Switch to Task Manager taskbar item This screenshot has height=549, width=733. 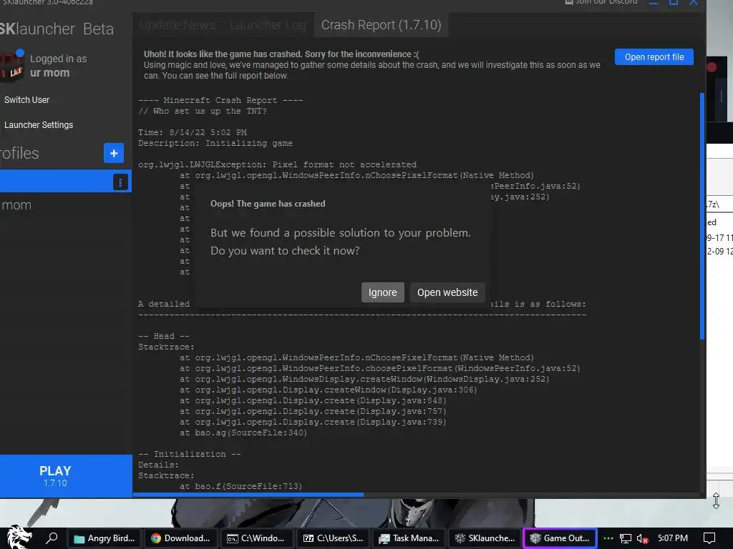point(409,538)
